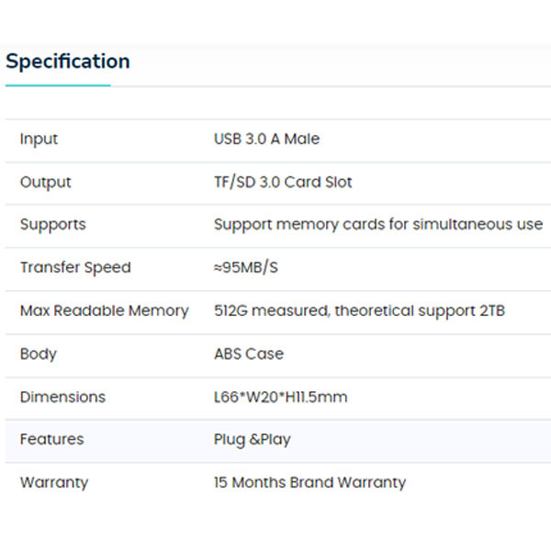Viewport: 551px width, 551px height.
Task: Select the ABS Case value
Action: (x=248, y=354)
